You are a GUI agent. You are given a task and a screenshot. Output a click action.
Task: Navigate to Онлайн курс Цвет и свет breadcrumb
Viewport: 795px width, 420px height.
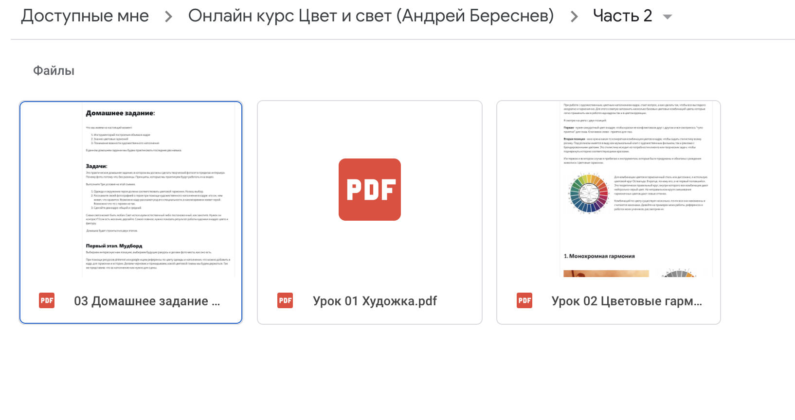click(371, 16)
